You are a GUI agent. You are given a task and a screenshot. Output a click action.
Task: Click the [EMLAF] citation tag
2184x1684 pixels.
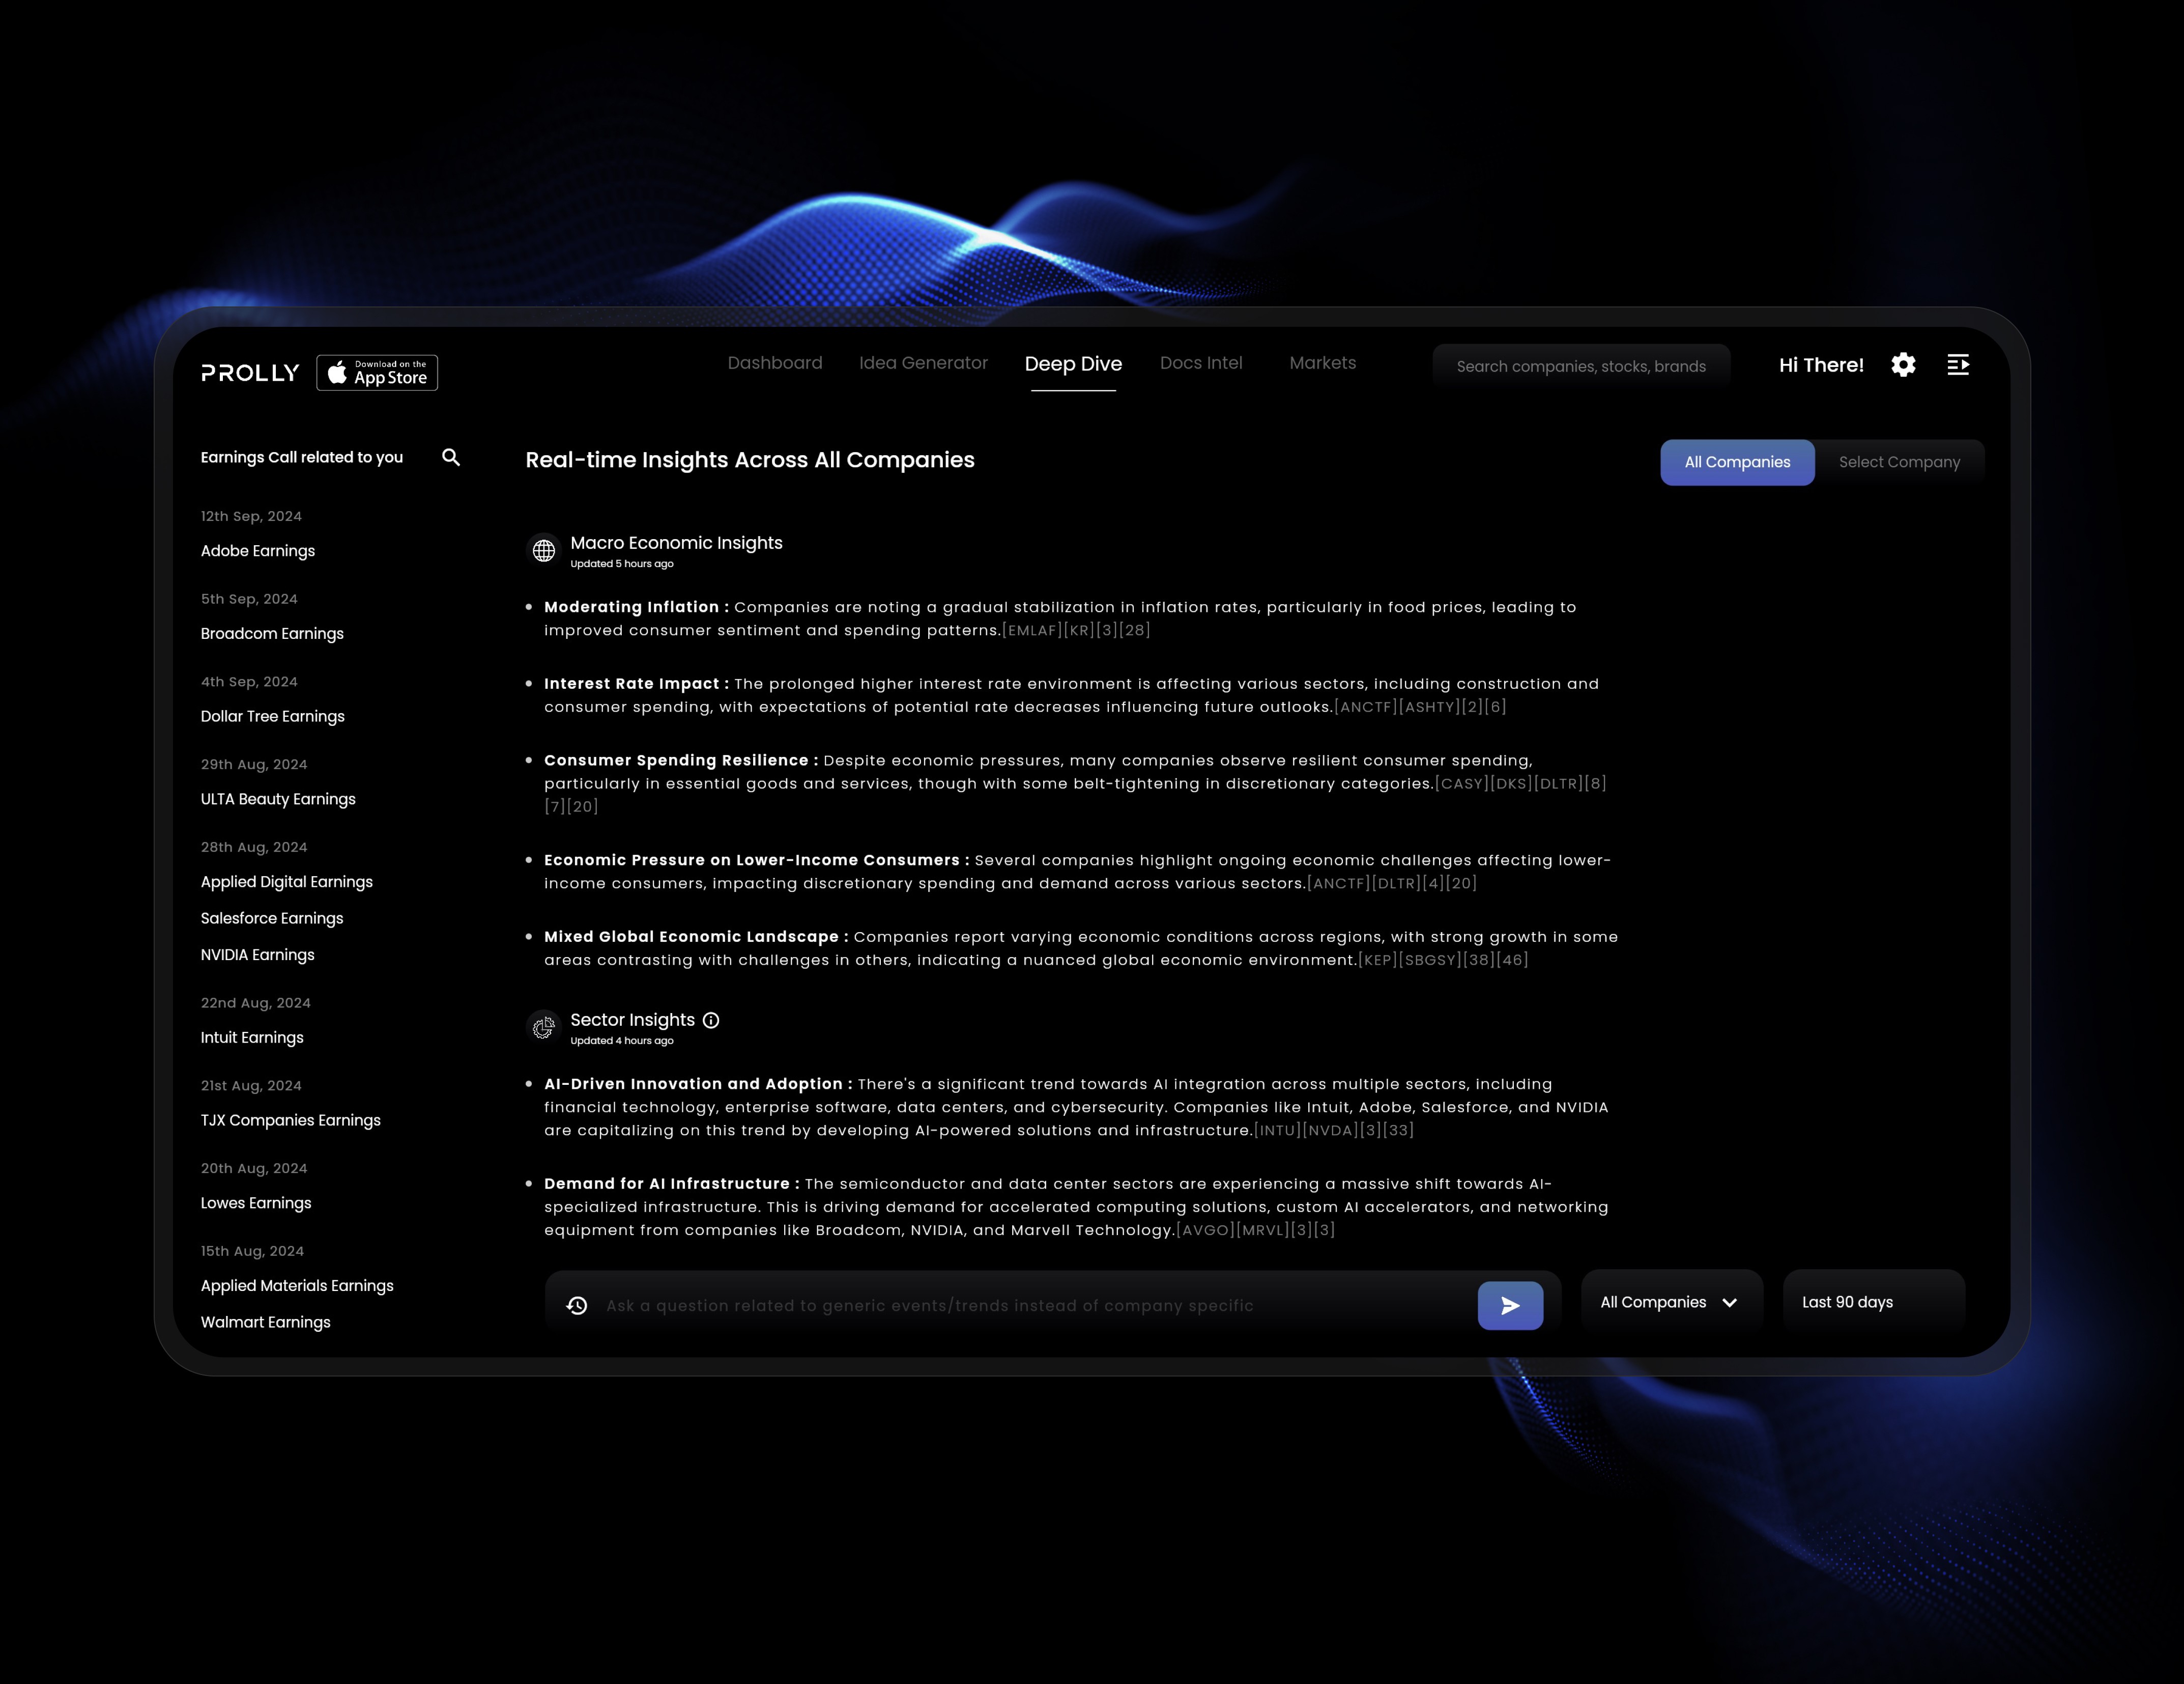pyautogui.click(x=1032, y=630)
